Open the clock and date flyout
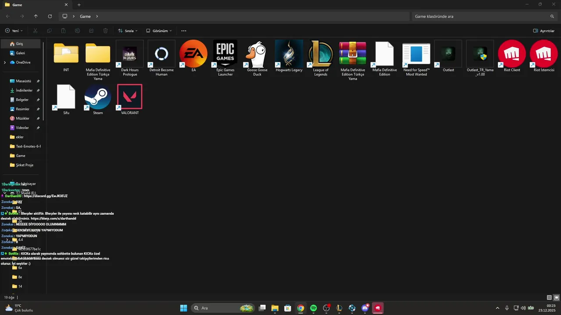This screenshot has width=561, height=315. [x=548, y=308]
